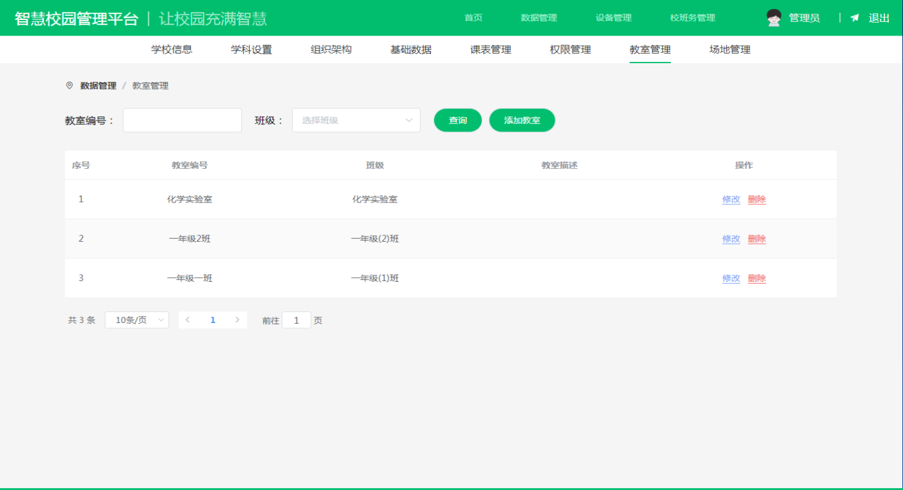Switch to the 课表管理 tab
903x490 pixels.
491,50
